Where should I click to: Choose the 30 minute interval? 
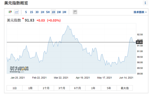[37, 12]
